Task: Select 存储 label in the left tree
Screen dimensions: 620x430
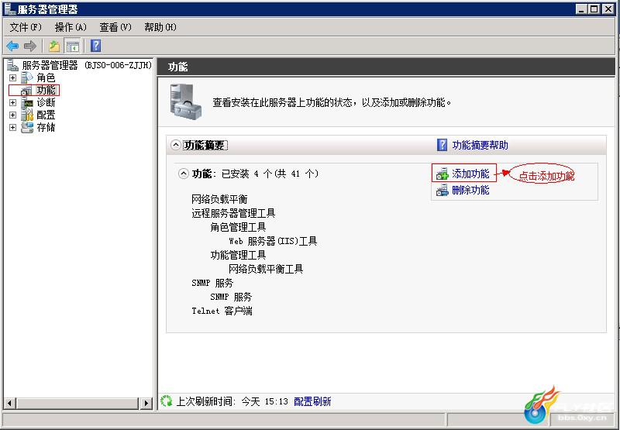Action: coord(46,127)
